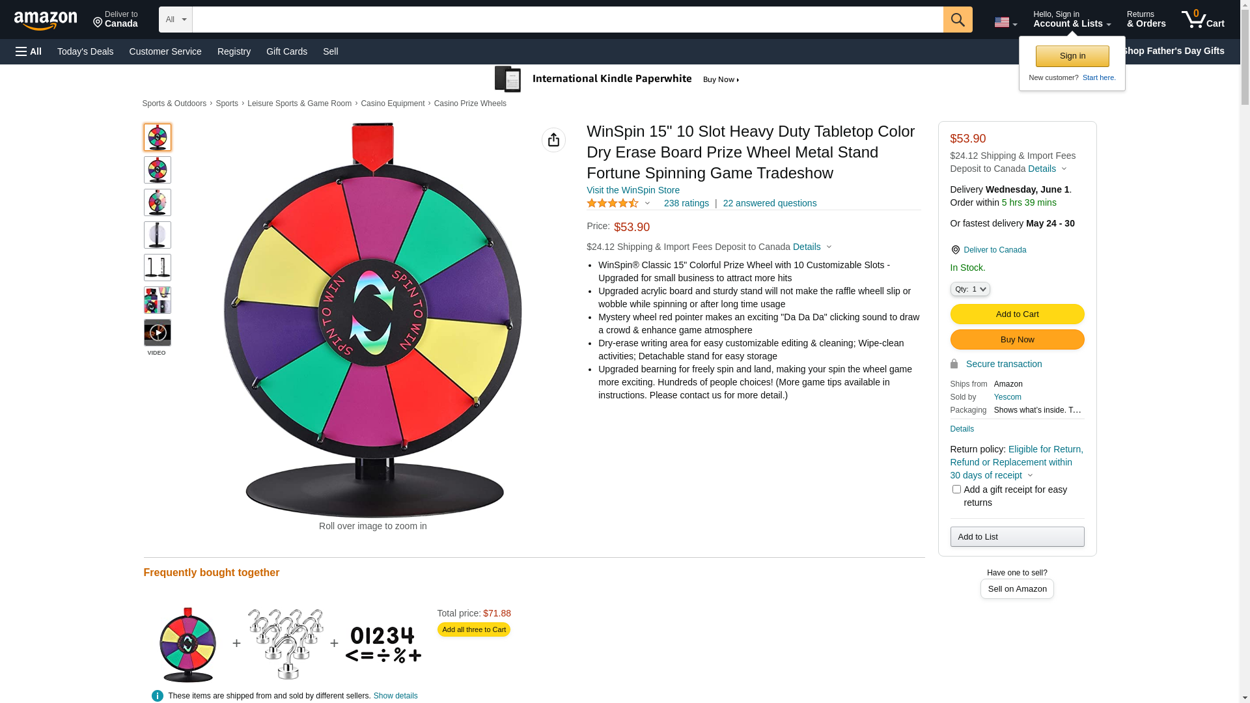Click the Add to Cart button
This screenshot has height=703, width=1250.
[1017, 314]
